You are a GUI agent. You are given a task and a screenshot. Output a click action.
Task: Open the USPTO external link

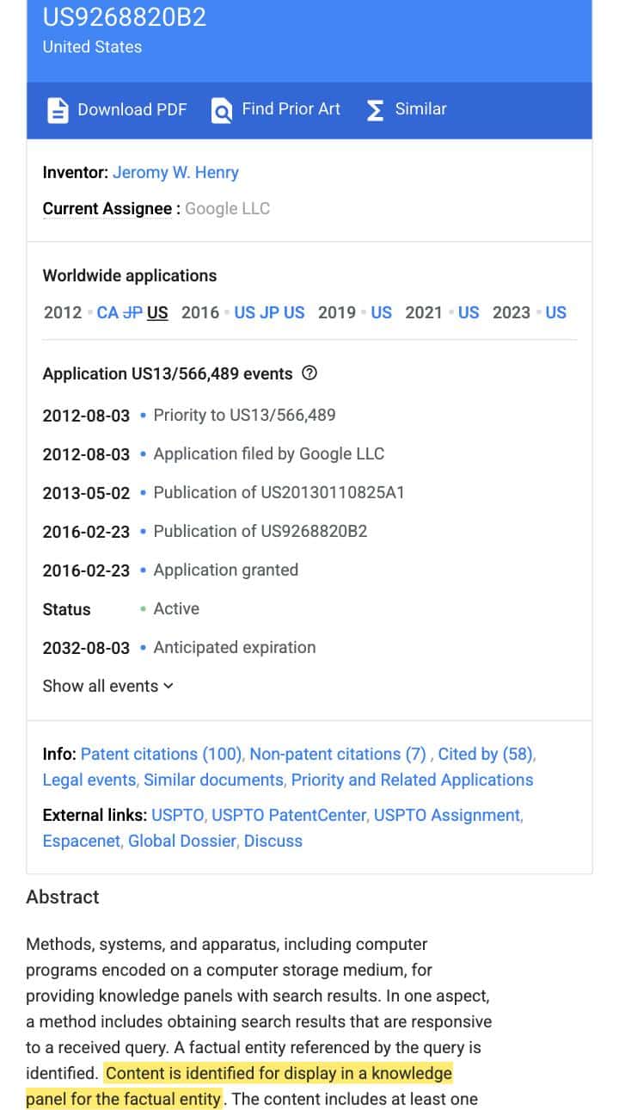[178, 815]
